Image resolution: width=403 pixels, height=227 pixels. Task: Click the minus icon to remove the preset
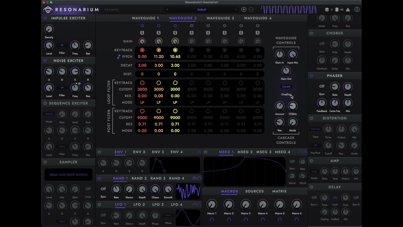pos(251,10)
